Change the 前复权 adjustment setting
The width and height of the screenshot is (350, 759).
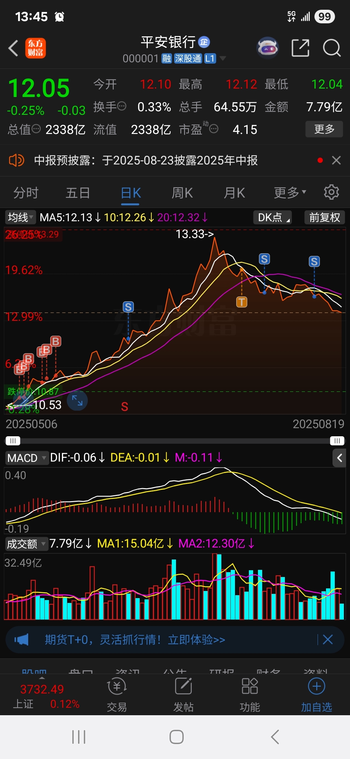[x=324, y=217]
